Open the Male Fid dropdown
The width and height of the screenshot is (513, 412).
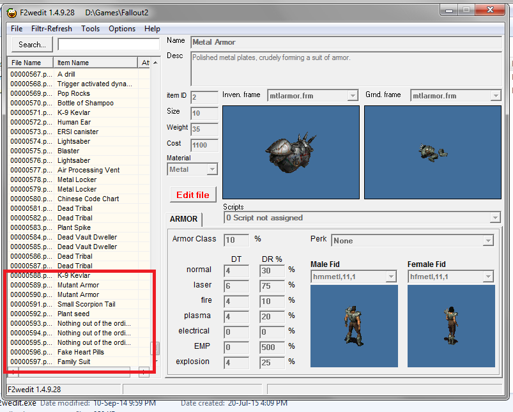tap(391, 277)
